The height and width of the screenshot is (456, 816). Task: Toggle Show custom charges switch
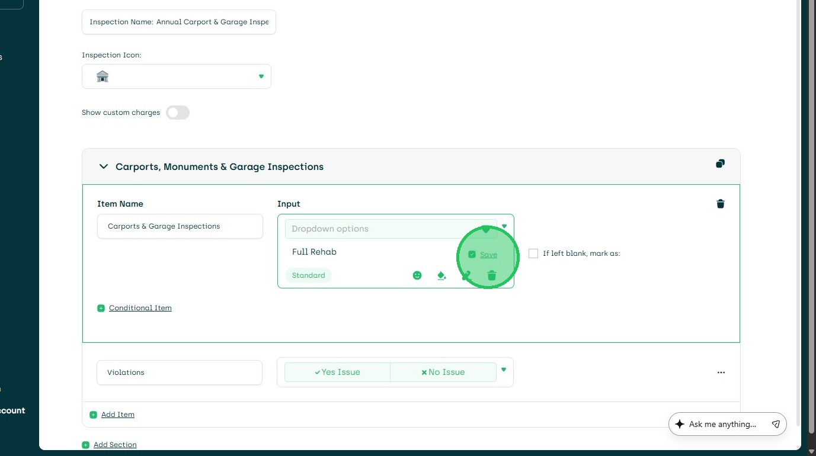[177, 113]
